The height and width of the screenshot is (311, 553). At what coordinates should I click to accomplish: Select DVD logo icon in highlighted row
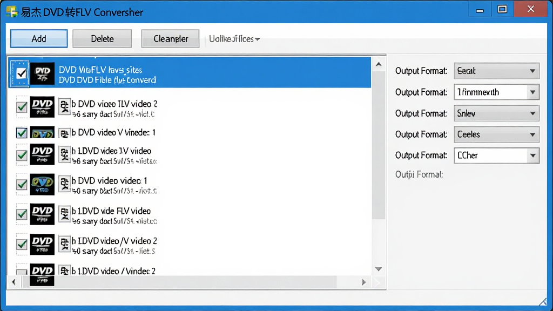(42, 73)
